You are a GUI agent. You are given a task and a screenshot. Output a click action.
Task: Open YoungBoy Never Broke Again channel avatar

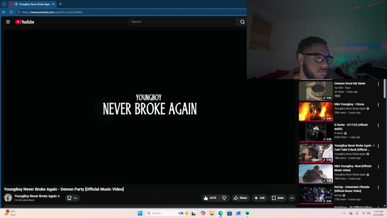click(8, 198)
